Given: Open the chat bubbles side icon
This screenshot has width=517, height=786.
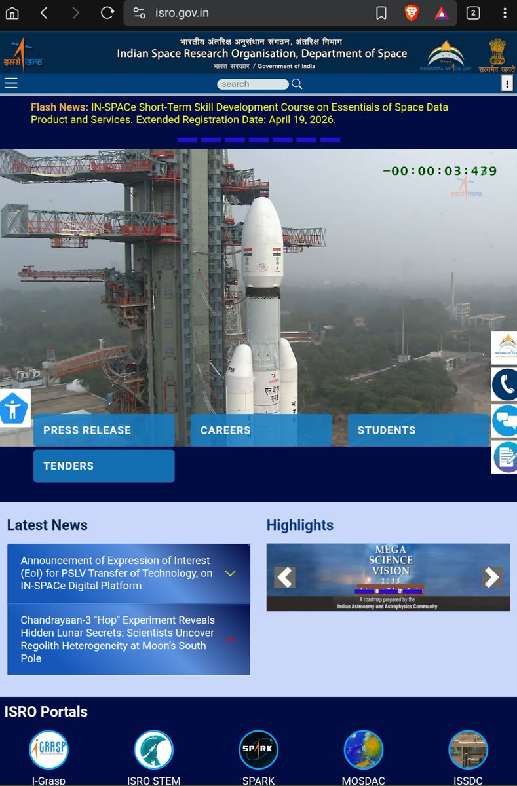Looking at the screenshot, I should click(505, 421).
